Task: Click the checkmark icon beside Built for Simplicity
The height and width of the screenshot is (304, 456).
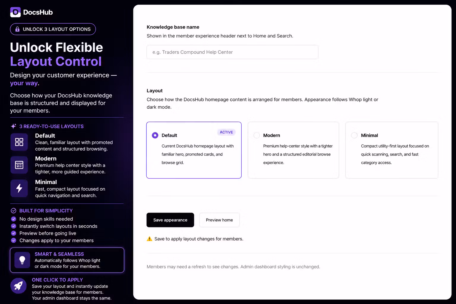Action: point(13,211)
